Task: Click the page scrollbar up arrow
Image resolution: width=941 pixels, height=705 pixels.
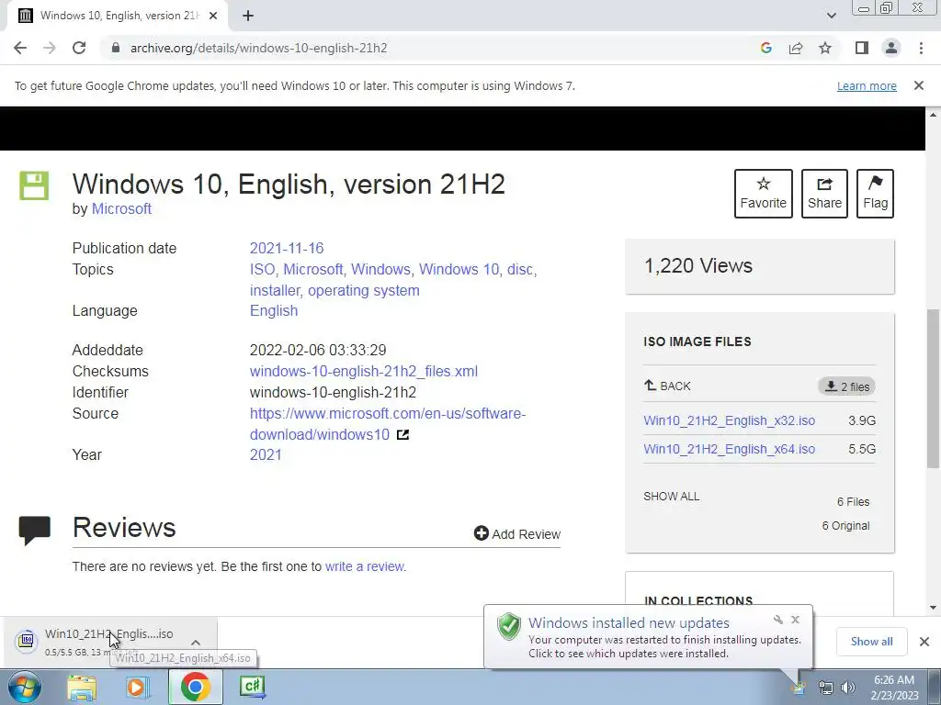Action: pyautogui.click(x=934, y=114)
